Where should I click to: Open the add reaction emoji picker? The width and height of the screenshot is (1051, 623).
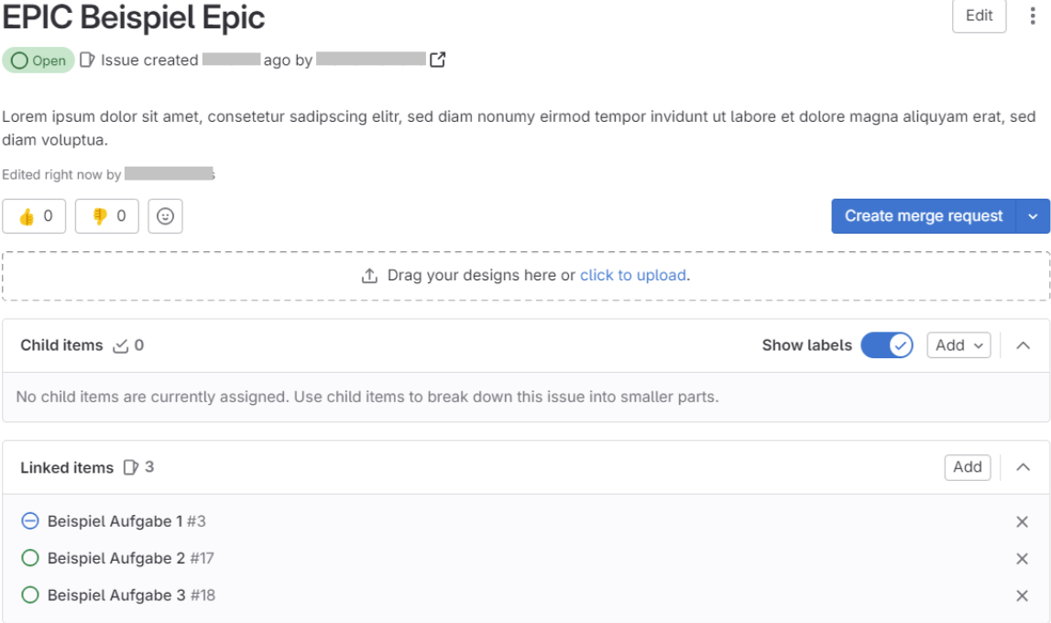pos(165,215)
